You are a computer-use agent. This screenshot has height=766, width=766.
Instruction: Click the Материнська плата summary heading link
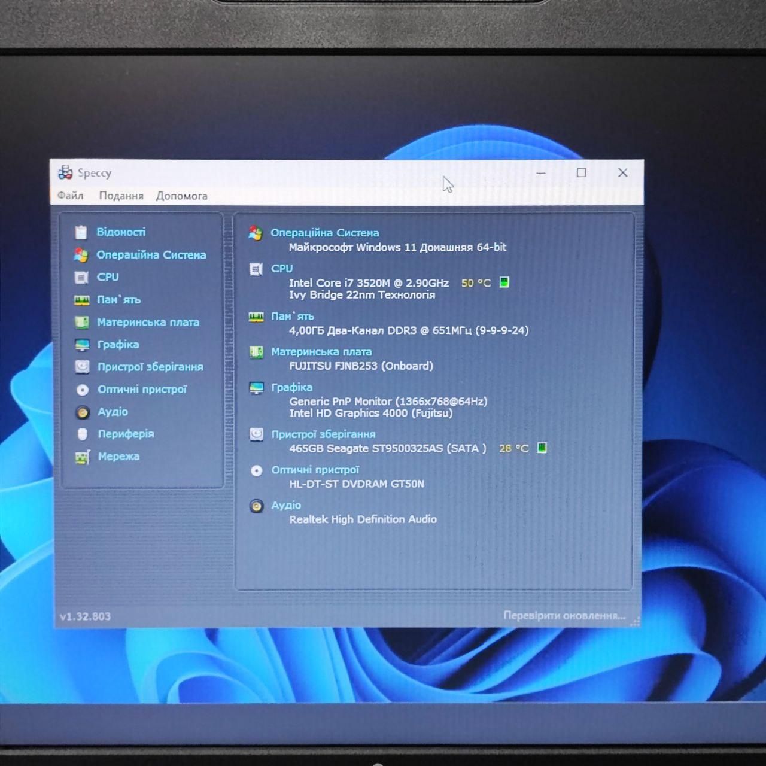tap(322, 352)
